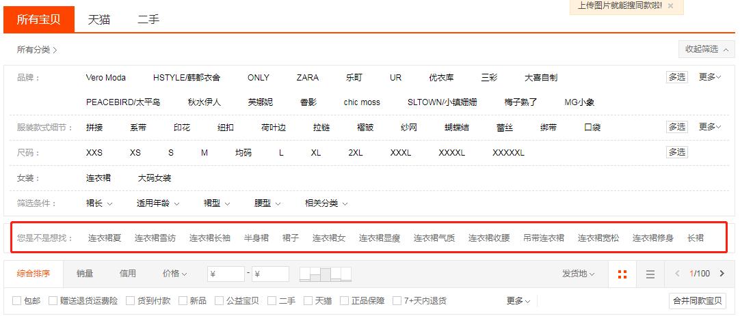Select brand HSTYLE/韩都衣舍
The height and width of the screenshot is (316, 740).
tap(187, 78)
